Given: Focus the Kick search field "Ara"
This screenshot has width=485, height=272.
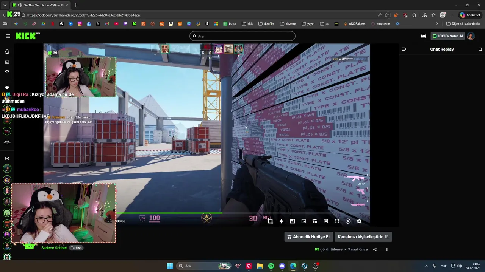Looking at the screenshot, I should (242, 36).
